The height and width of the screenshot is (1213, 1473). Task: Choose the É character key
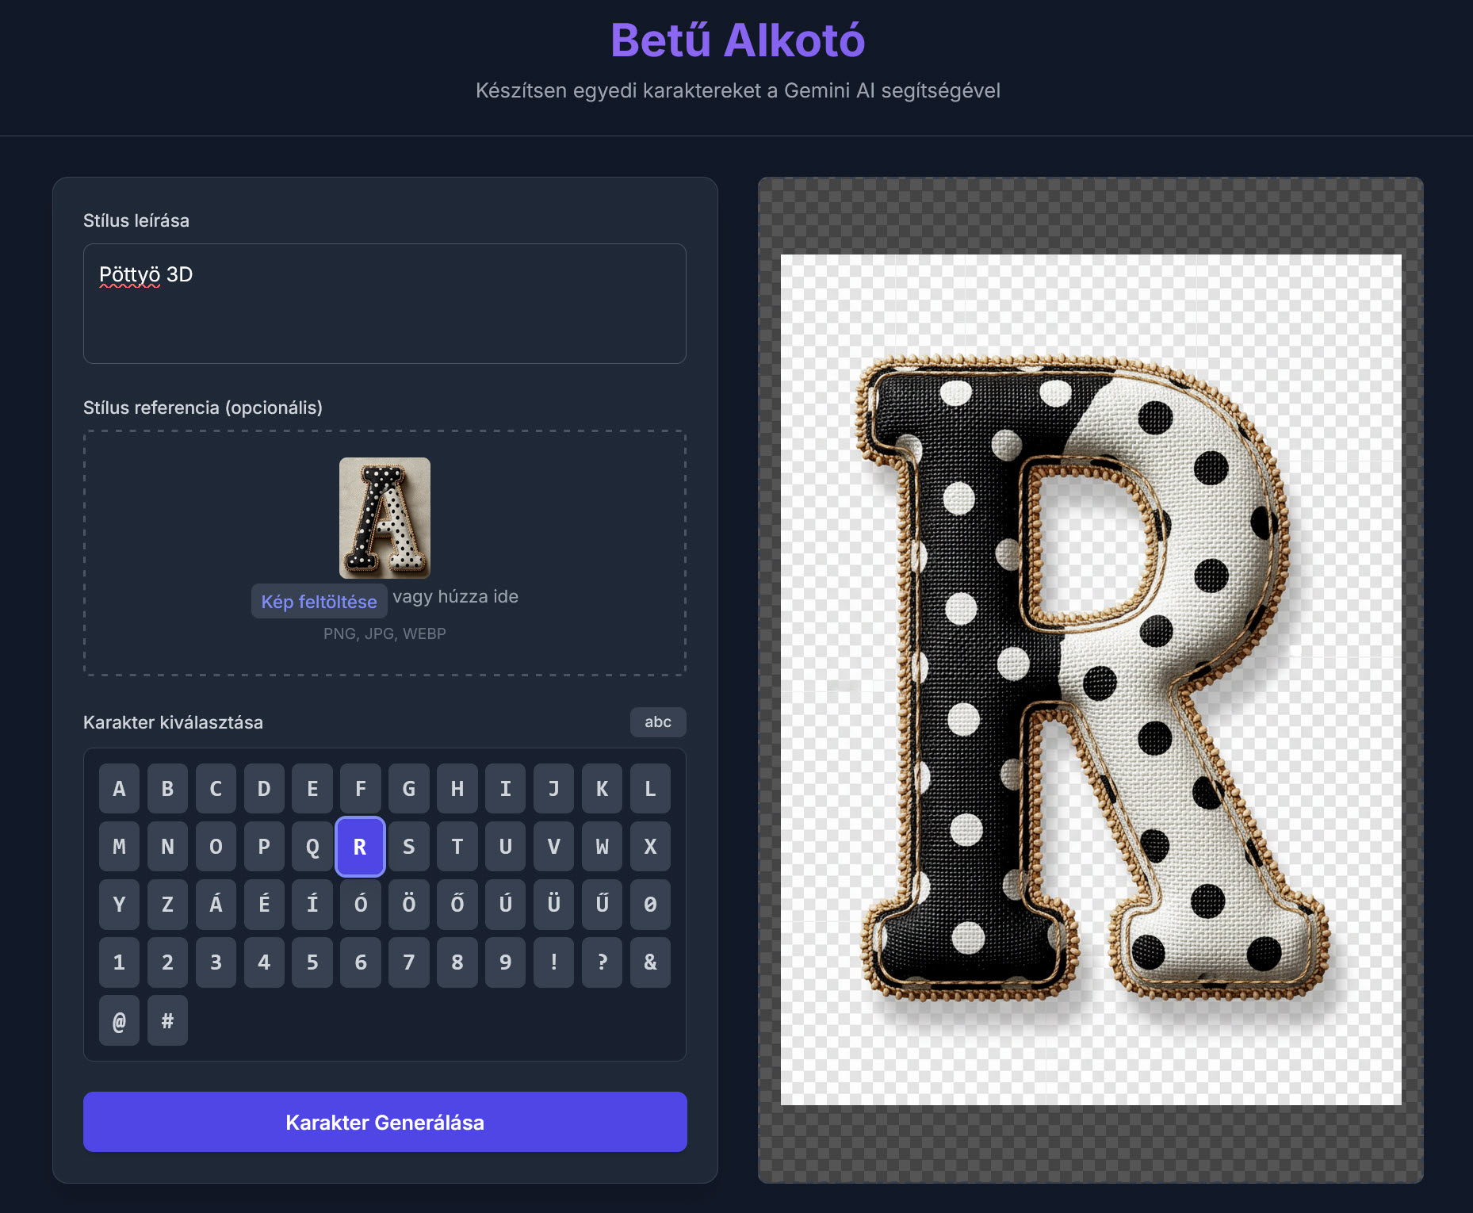point(264,905)
